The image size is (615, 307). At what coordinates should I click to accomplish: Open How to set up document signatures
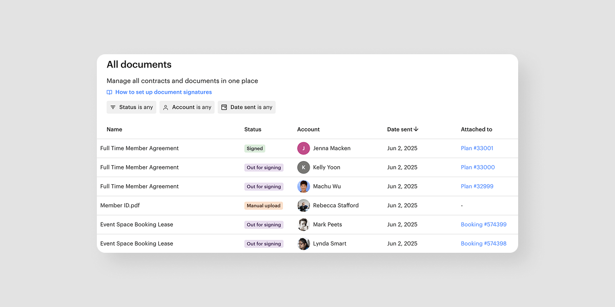163,93
